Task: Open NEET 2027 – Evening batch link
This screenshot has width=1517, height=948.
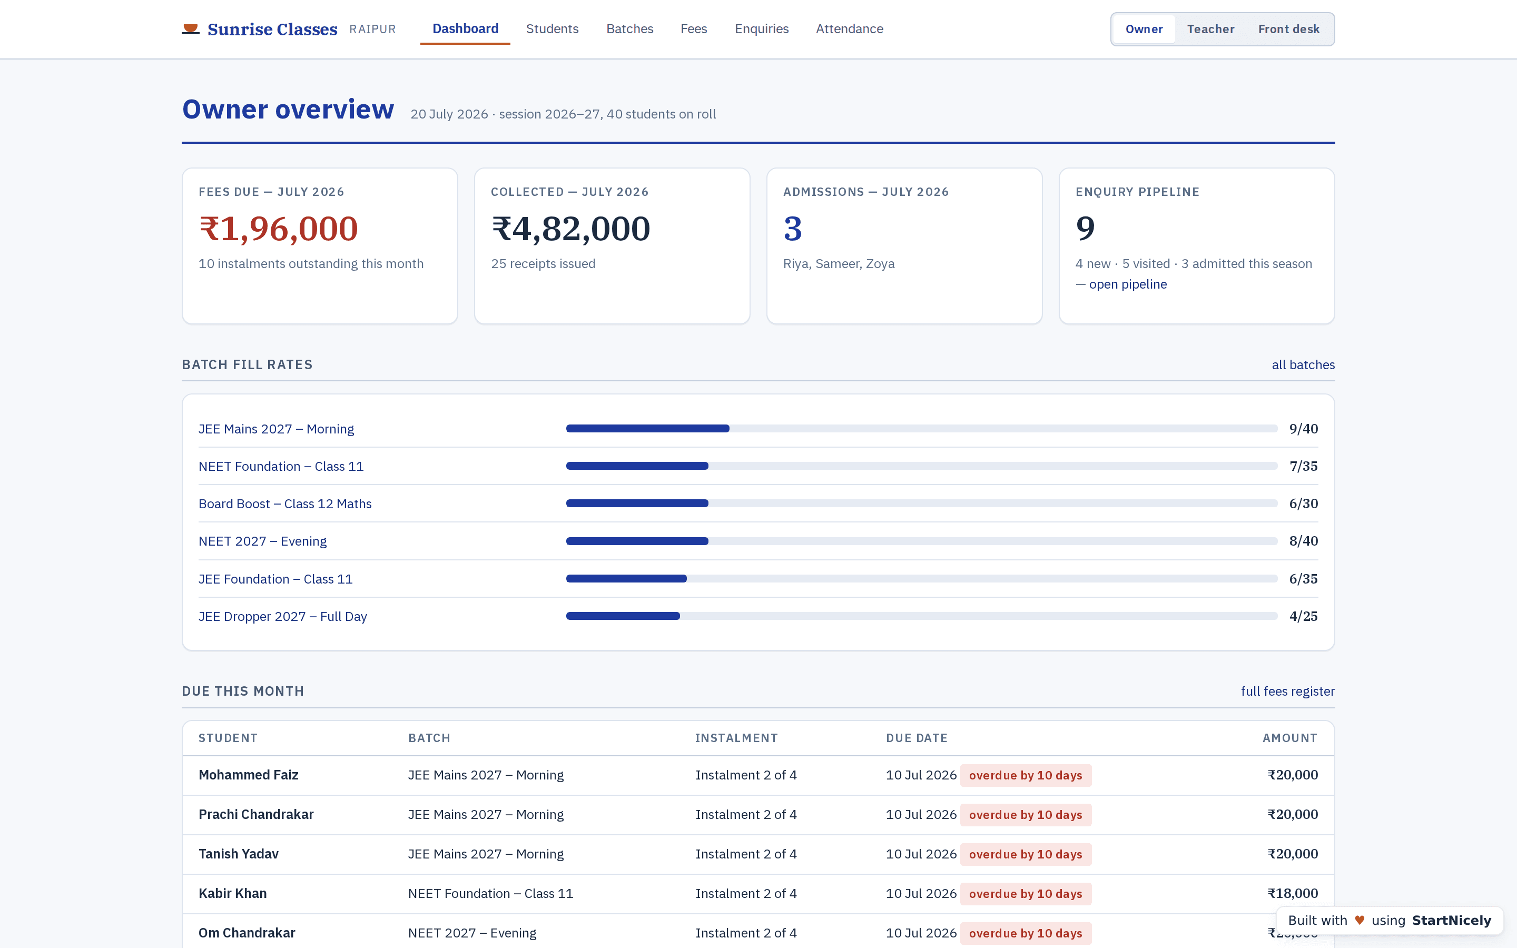Action: click(x=262, y=541)
